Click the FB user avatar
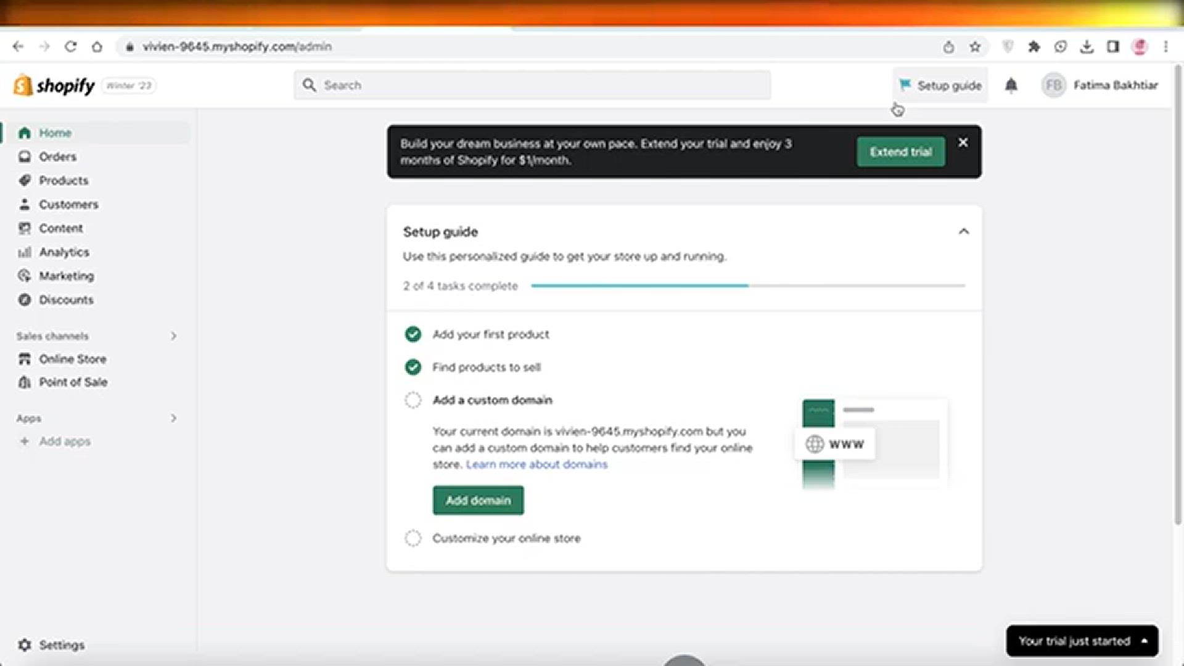1184x666 pixels. (x=1053, y=85)
